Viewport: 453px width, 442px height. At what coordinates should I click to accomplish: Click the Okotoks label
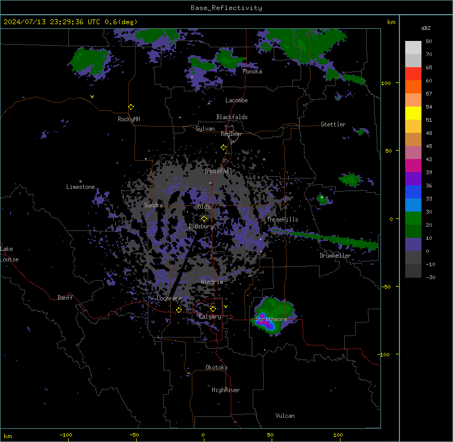click(217, 367)
